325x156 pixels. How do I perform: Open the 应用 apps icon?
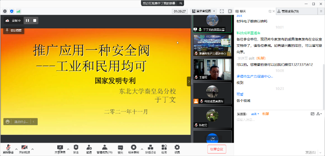coord(164,149)
